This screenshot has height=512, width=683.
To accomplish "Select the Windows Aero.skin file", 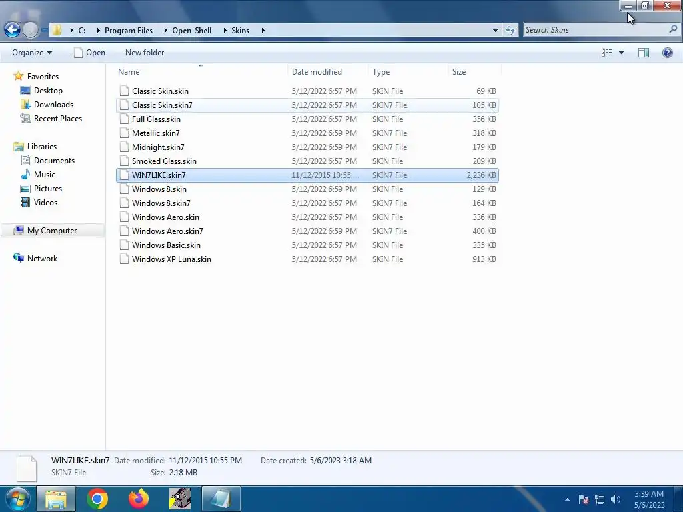I will (307, 217).
